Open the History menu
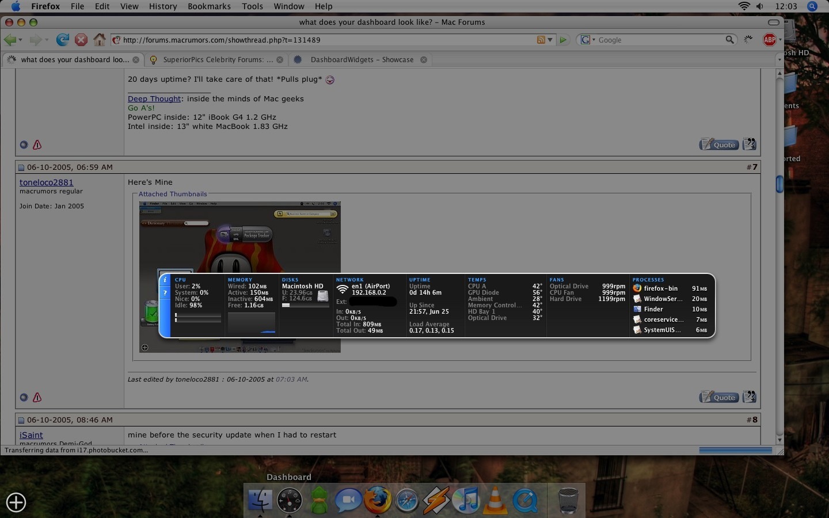The image size is (829, 518). coord(163,6)
